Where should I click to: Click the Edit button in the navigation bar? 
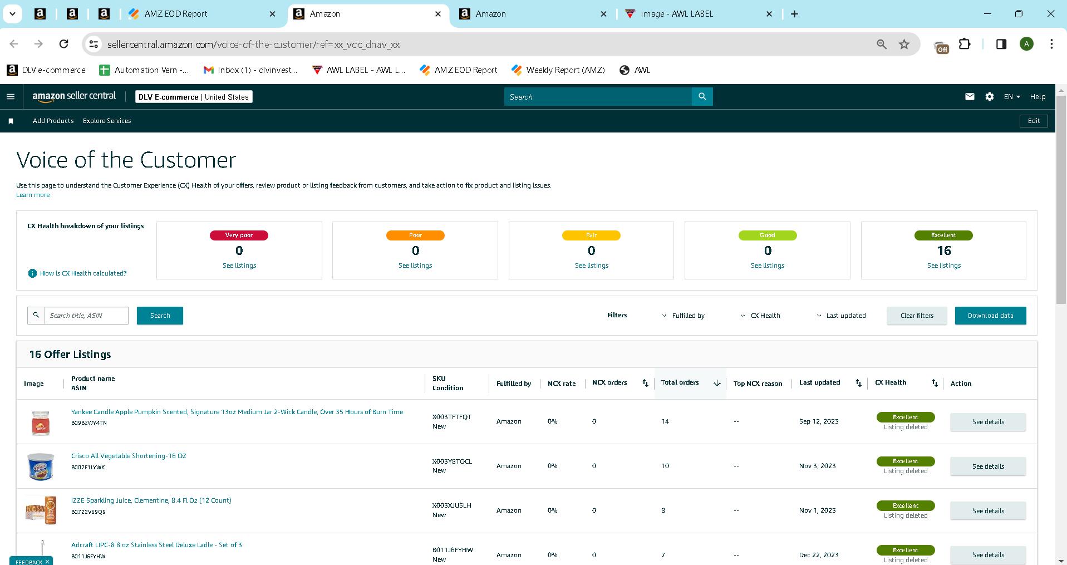click(1034, 121)
